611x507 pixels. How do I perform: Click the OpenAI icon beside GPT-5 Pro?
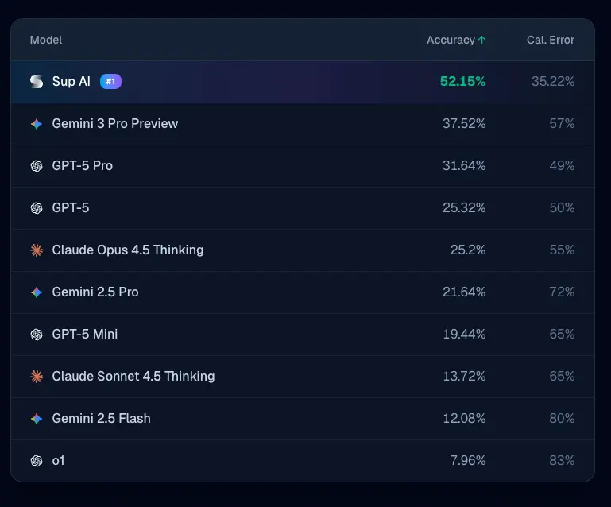point(37,166)
